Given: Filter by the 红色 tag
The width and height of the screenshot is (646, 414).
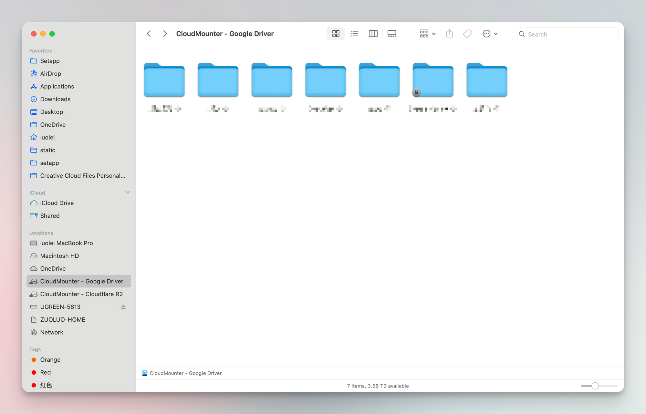Looking at the screenshot, I should 79,385.
